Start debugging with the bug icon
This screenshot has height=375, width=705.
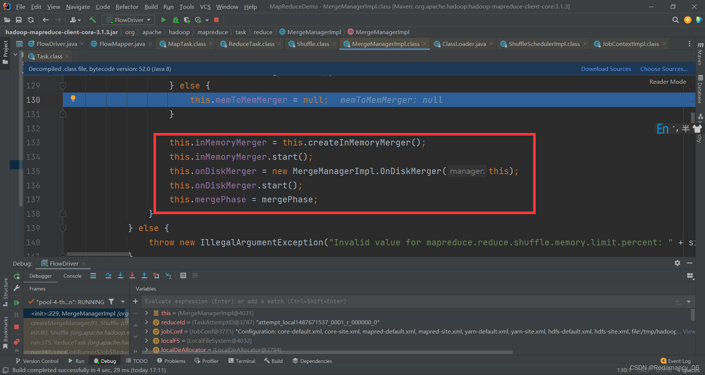[176, 20]
